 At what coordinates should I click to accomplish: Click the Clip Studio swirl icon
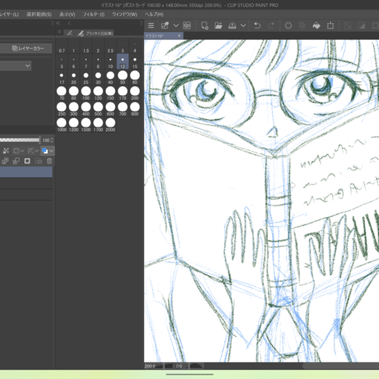187,25
